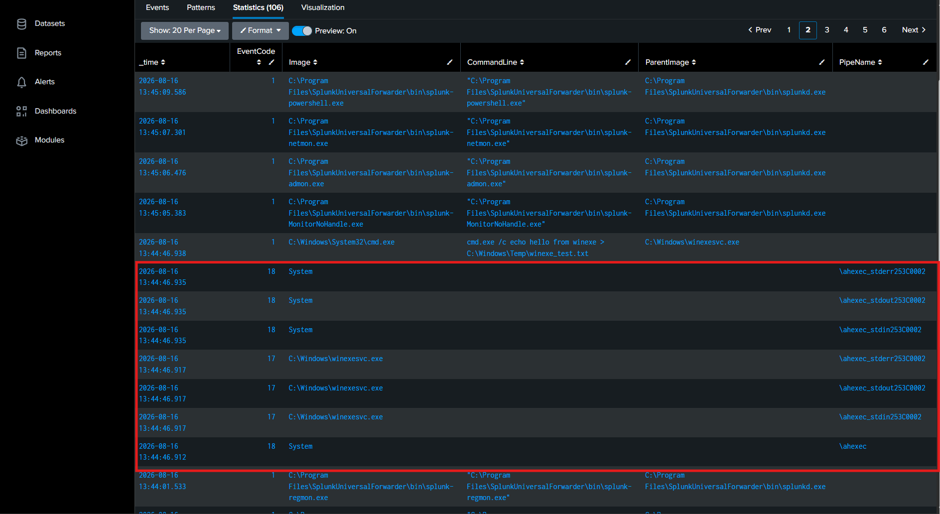Sort by the EventCode column arrows
This screenshot has width=940, height=514.
pyautogui.click(x=259, y=62)
